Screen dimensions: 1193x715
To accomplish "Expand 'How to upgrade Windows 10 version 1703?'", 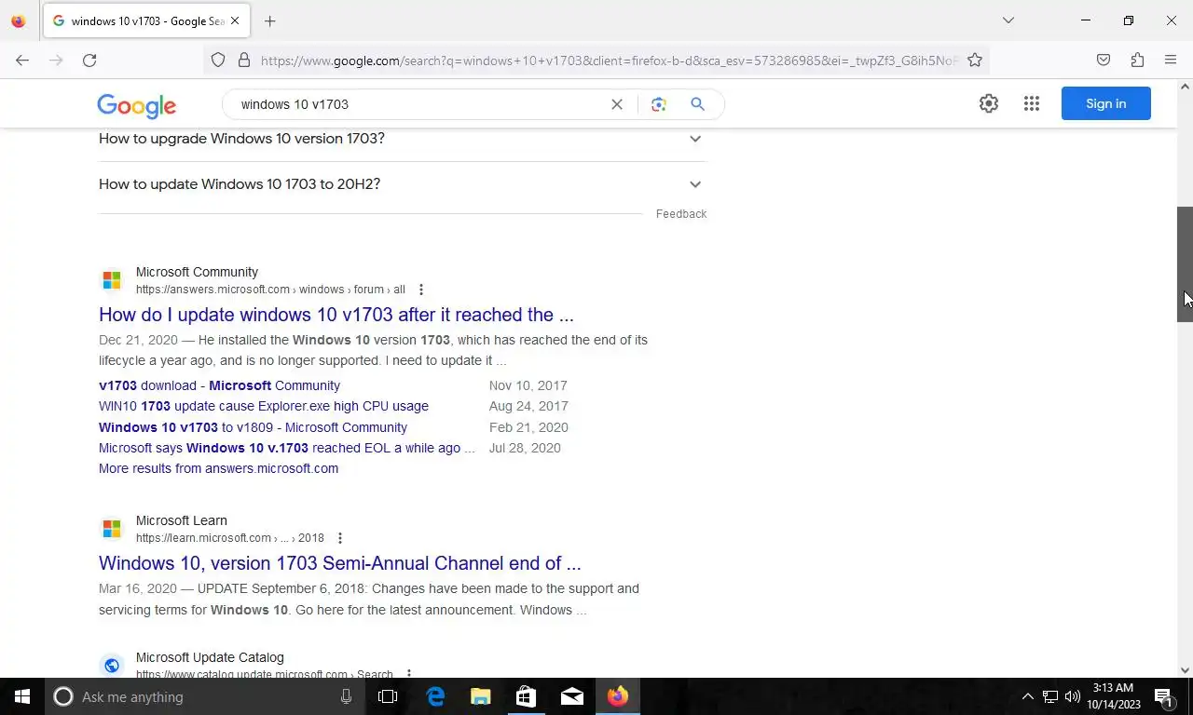I will tap(403, 139).
